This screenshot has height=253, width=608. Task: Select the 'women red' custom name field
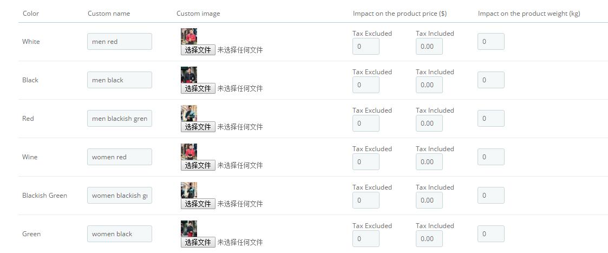[x=120, y=157]
